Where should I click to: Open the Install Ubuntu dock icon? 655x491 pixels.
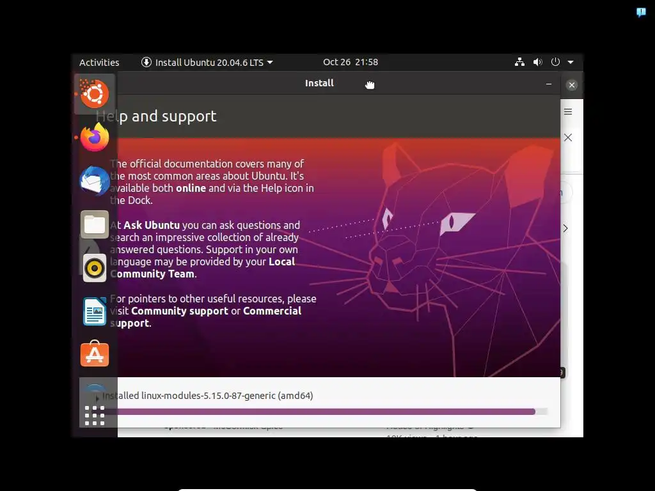coord(95,93)
